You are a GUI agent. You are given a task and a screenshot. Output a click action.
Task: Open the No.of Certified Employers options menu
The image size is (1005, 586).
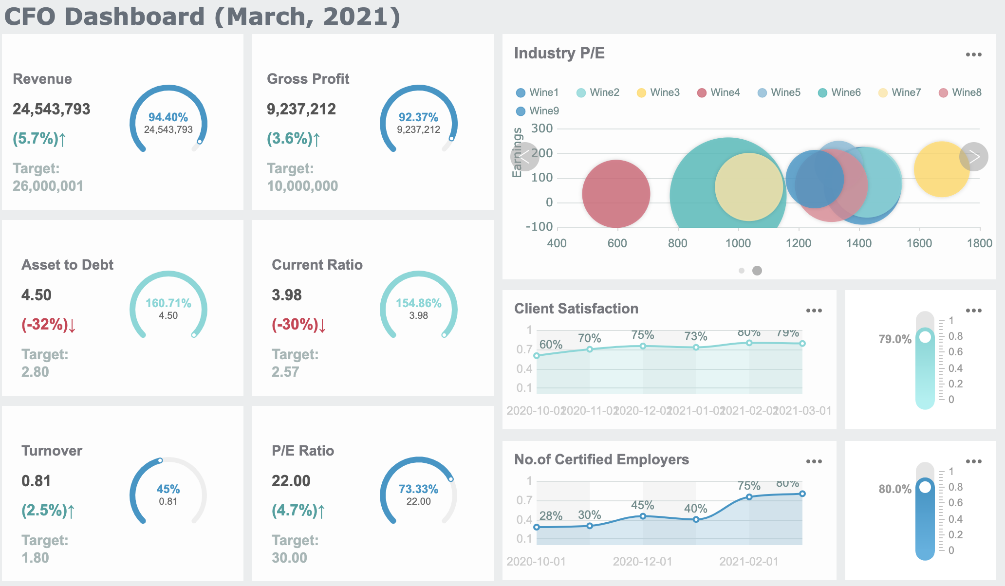click(814, 461)
